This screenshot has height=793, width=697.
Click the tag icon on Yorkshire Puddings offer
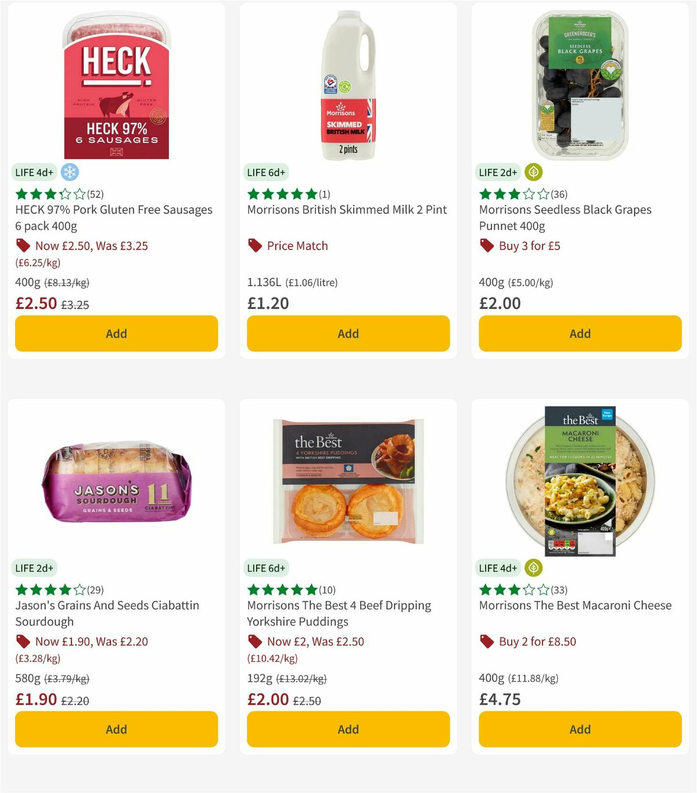coord(254,641)
